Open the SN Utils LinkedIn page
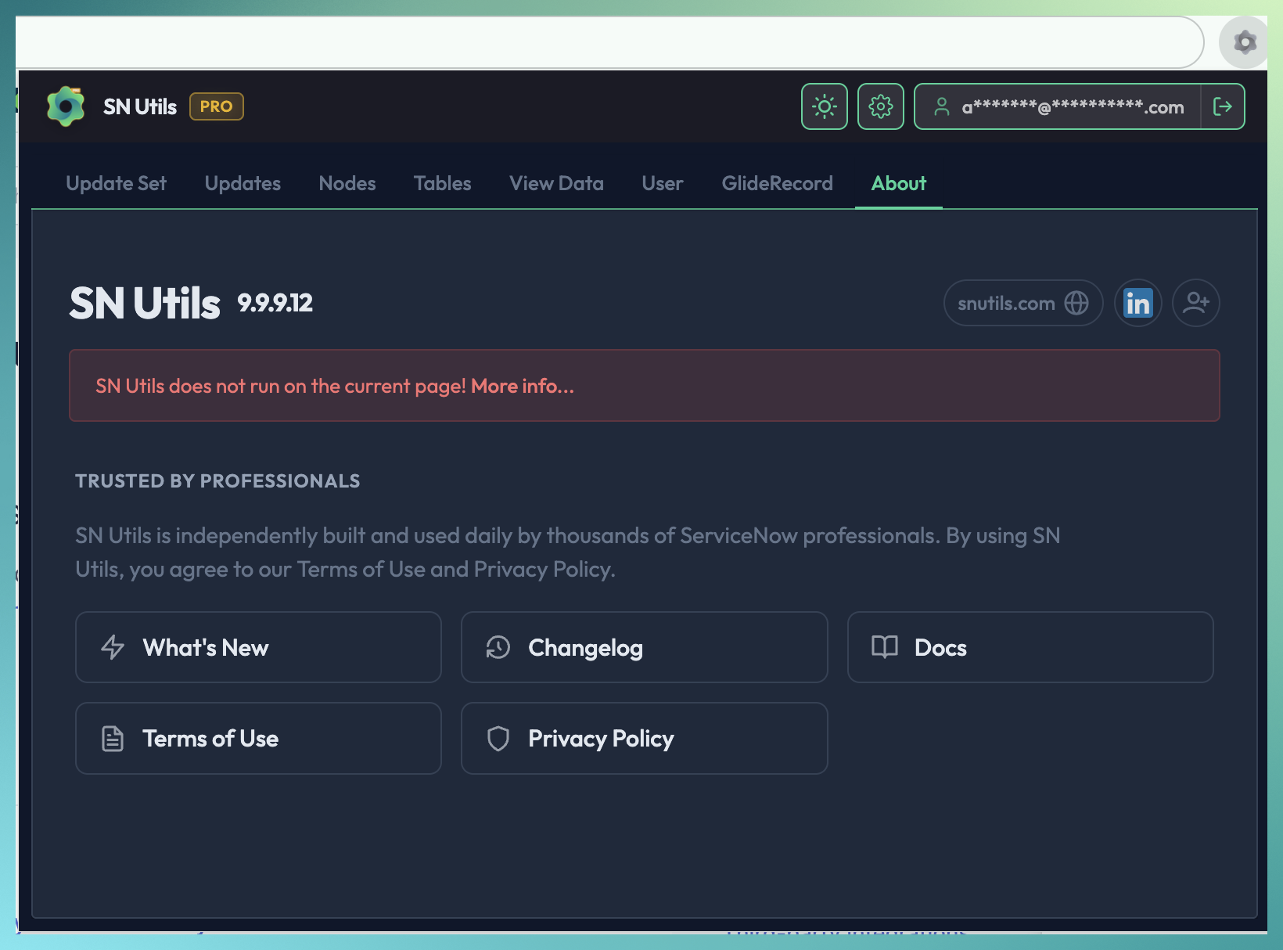Image resolution: width=1283 pixels, height=950 pixels. [1137, 303]
